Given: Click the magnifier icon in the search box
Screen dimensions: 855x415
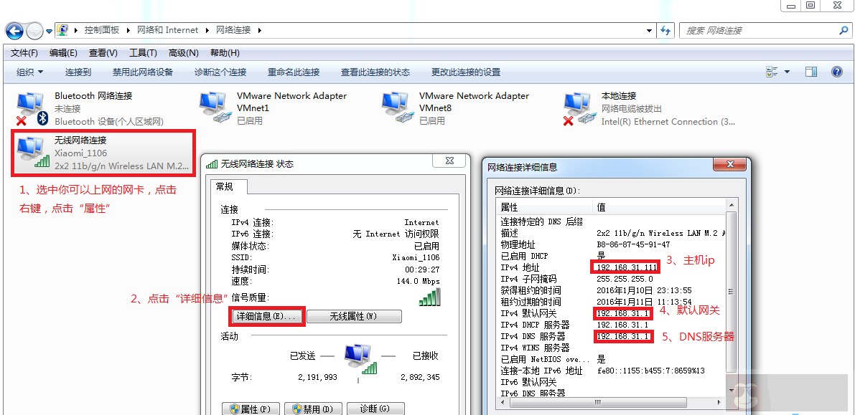Looking at the screenshot, I should pos(844,31).
